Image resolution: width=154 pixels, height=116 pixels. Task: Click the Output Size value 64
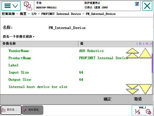pyautogui.click(x=81, y=79)
